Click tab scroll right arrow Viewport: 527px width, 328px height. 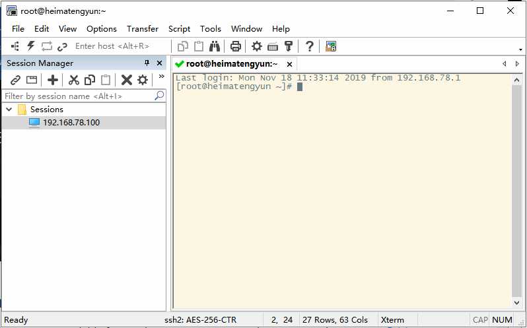click(x=517, y=64)
